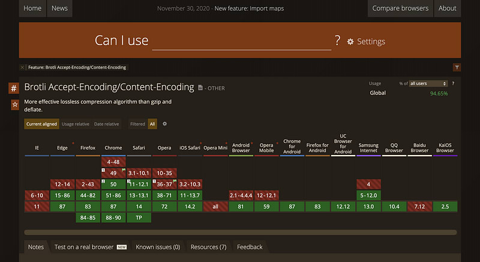This screenshot has width=480, height=262.
Task: Open the About page
Action: tap(447, 8)
